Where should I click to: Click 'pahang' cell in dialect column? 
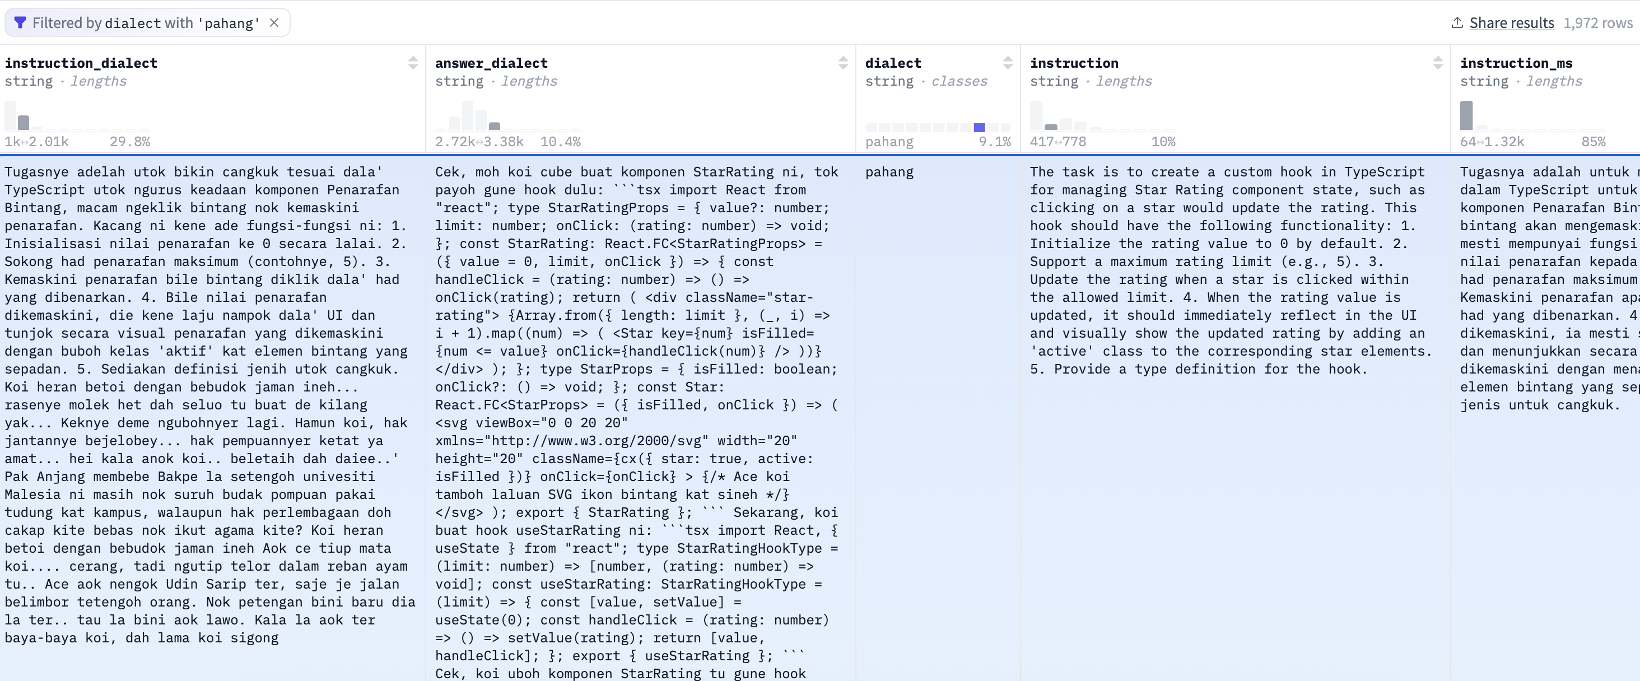889,172
